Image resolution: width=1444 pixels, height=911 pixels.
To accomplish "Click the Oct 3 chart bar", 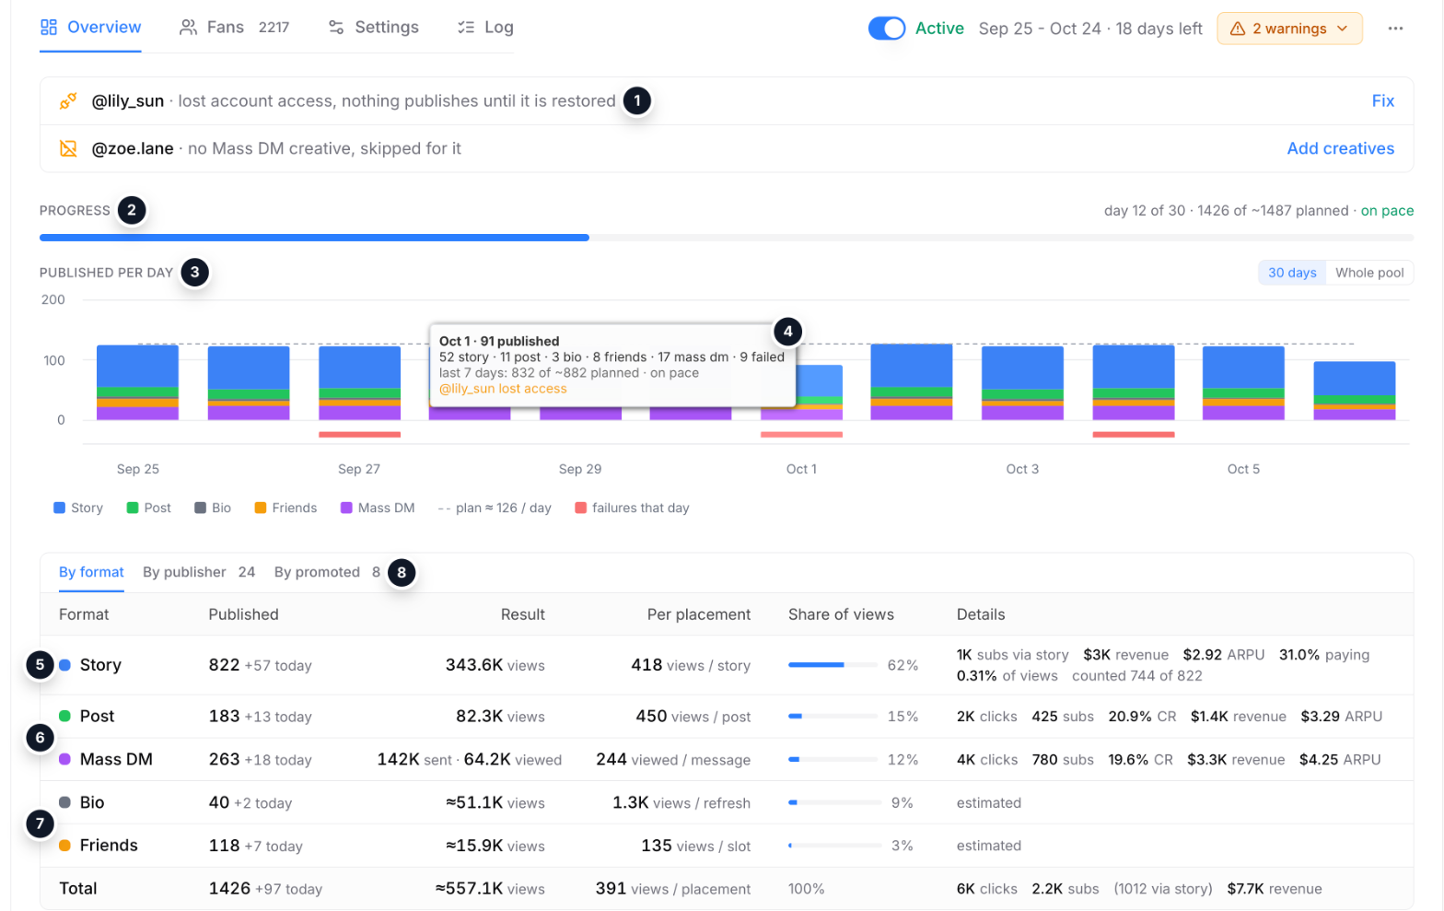I will click(1022, 382).
